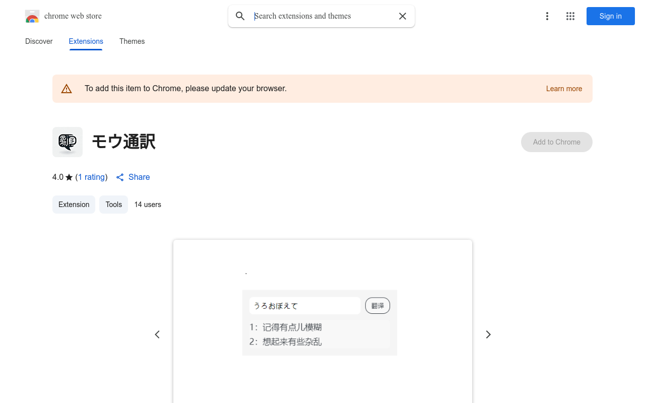Open the Google apps grid

coord(570,16)
